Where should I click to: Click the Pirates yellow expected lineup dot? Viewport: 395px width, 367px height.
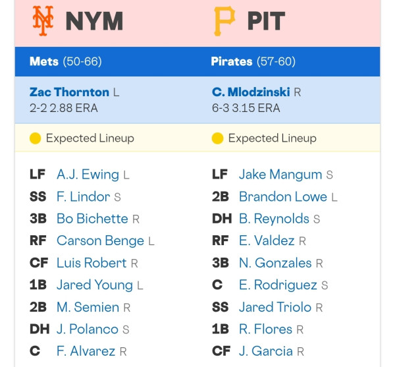tap(217, 138)
